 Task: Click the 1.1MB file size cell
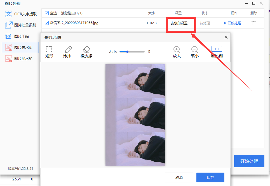(x=152, y=23)
